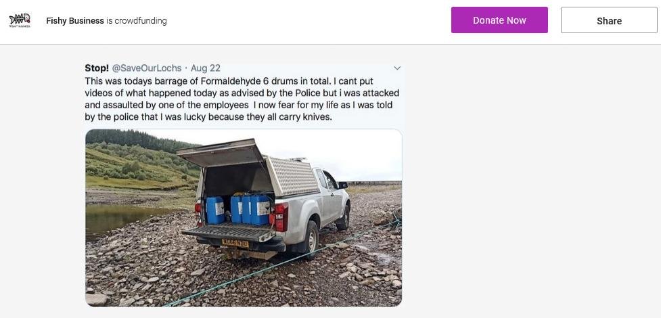Click the Share button
Viewport: 661px width, 318px height.
coord(609,20)
